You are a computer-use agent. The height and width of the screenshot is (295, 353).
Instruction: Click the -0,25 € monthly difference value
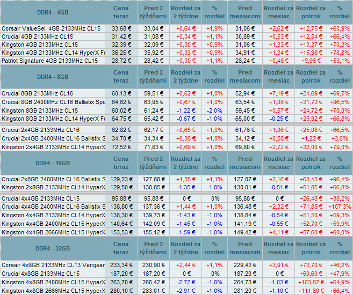[279, 119]
